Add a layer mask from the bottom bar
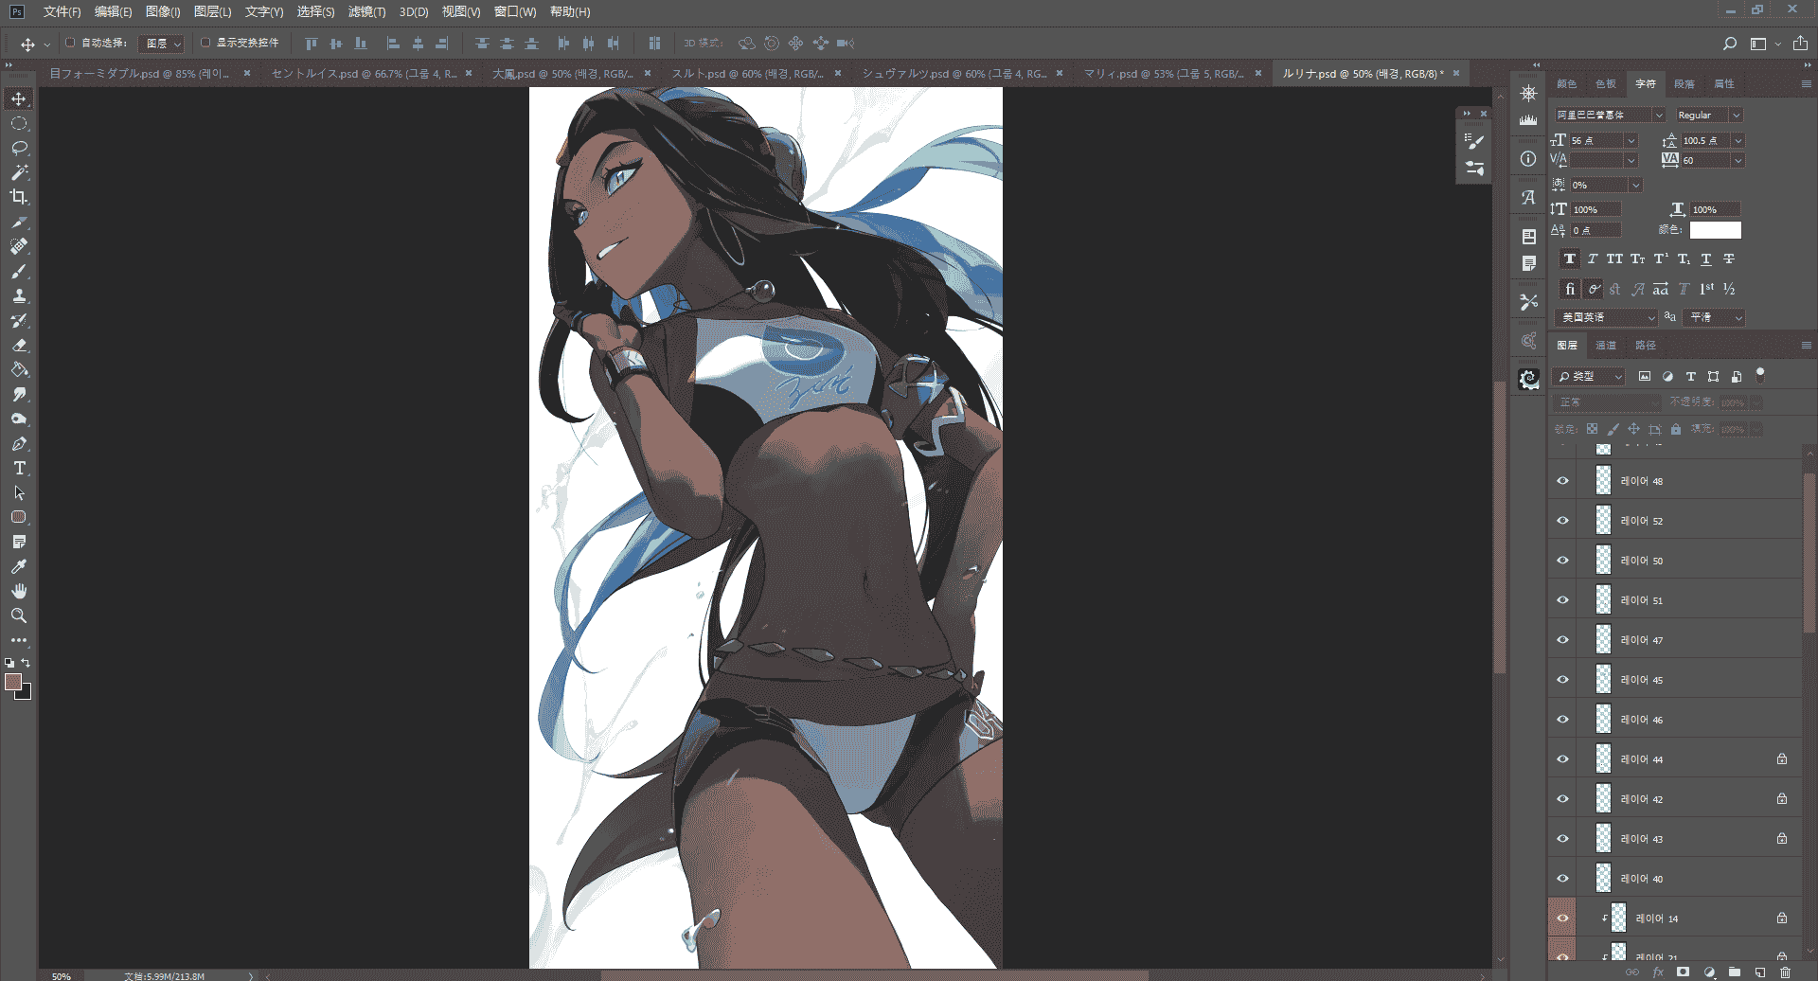Image resolution: width=1818 pixels, height=981 pixels. (1683, 972)
